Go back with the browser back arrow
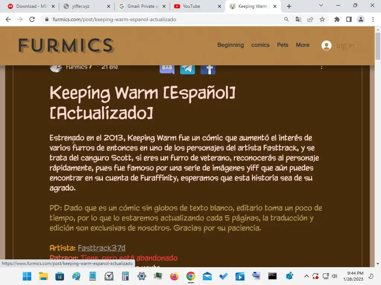 click(x=8, y=19)
